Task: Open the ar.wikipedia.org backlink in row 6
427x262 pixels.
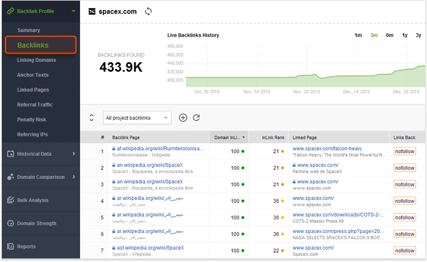Action: coord(150,231)
